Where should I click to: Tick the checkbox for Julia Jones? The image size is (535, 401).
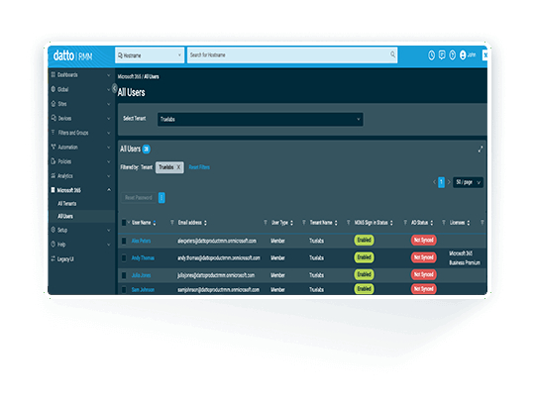coord(124,275)
